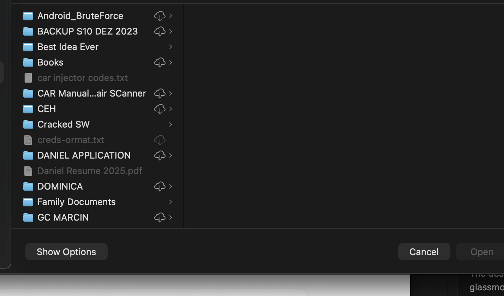This screenshot has height=296, width=504.
Task: Click the Android_BruteForce folder icon
Action: tap(28, 16)
